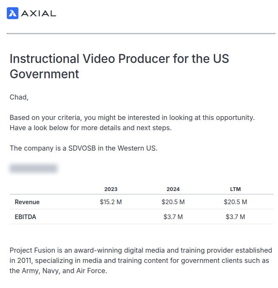278x288 pixels.
Task: Click the LTM EBITDA $3.7 M cell
Action: (235, 217)
